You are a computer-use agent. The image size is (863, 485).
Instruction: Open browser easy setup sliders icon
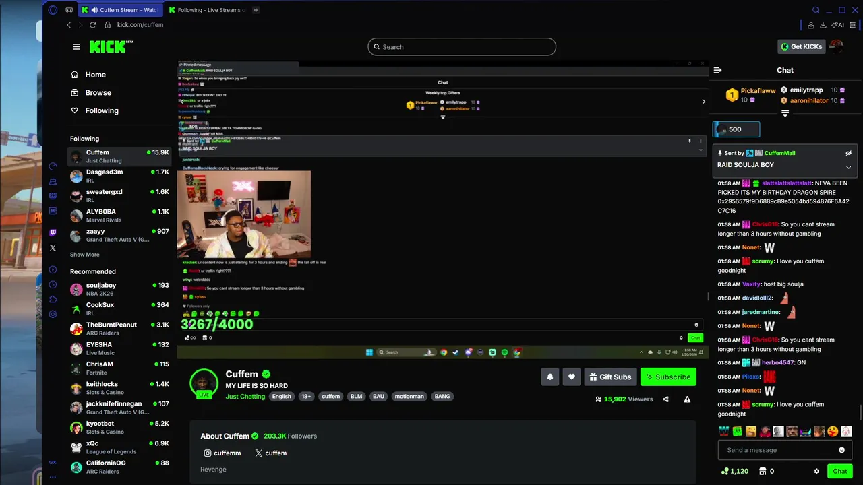pyautogui.click(x=853, y=25)
